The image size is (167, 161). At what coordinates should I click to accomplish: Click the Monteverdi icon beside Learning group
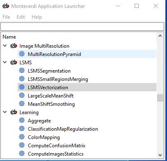click(x=14, y=112)
